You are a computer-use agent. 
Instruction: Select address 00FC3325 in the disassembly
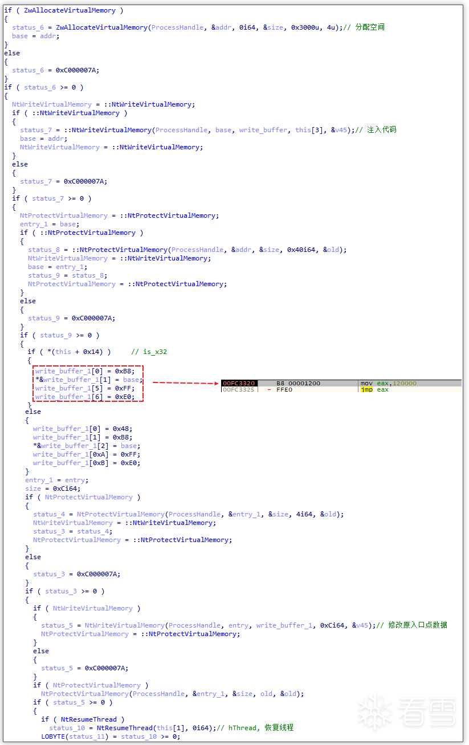[239, 390]
